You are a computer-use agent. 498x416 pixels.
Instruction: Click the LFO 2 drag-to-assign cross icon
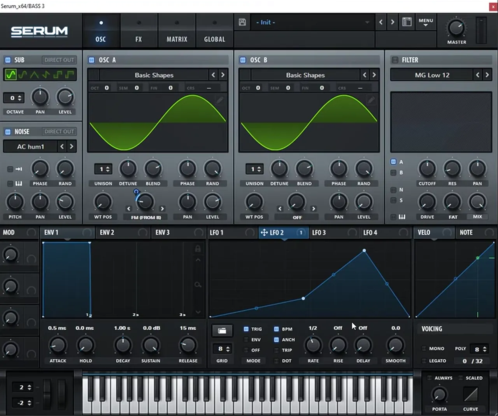(264, 232)
